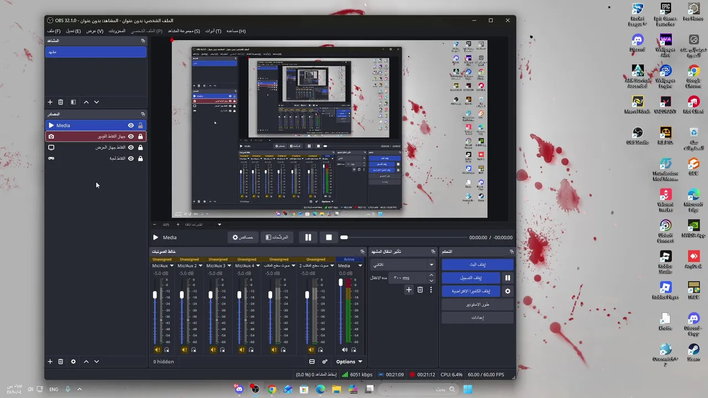The height and width of the screenshot is (398, 708).
Task: Add a new scene with the plus icon in the Scenes panel
Action: (50, 102)
